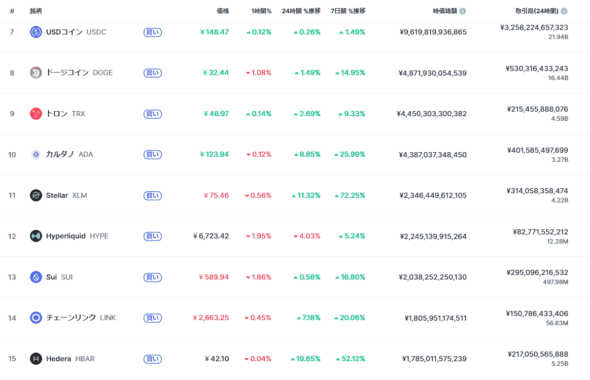Click the Tron (TRX) logo icon
Image resolution: width=590 pixels, height=380 pixels.
coord(36,114)
